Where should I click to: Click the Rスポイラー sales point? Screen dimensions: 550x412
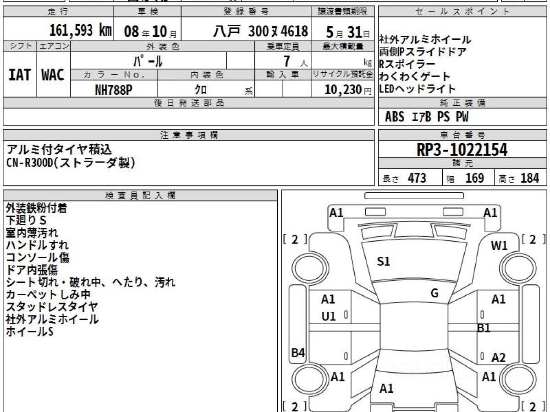(407, 64)
